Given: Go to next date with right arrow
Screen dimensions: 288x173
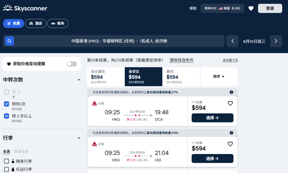Looking at the screenshot, I should point(276,41).
